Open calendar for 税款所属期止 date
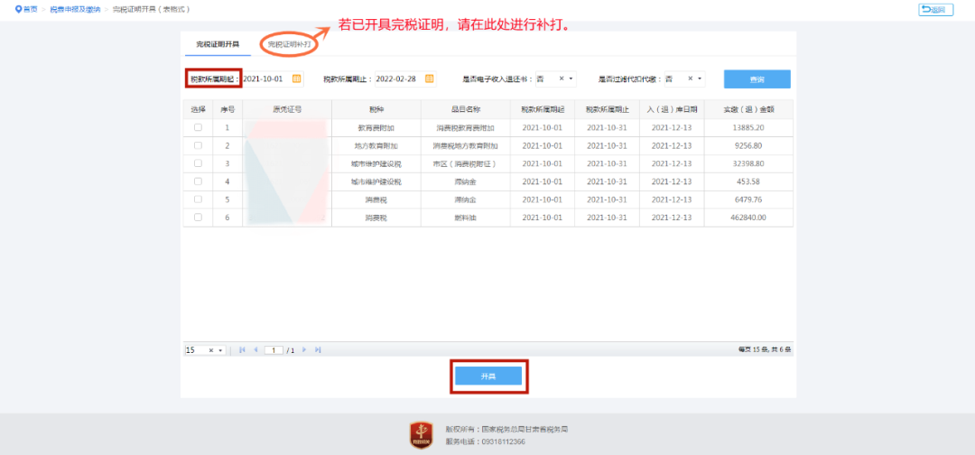Image resolution: width=975 pixels, height=455 pixels. [x=429, y=79]
